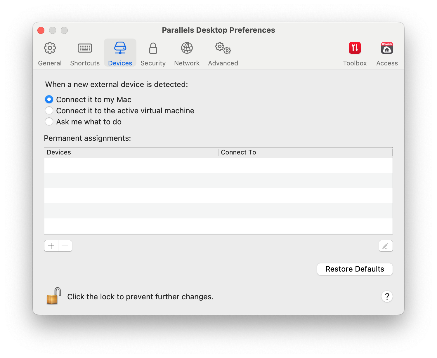Close the Parallels Desktop Preferences window
The width and height of the screenshot is (437, 358).
point(41,30)
